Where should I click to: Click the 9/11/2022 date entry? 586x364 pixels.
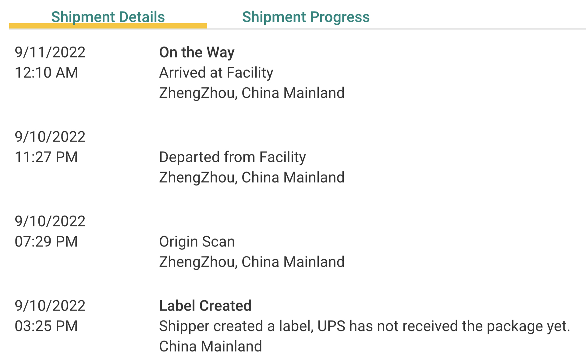point(50,52)
